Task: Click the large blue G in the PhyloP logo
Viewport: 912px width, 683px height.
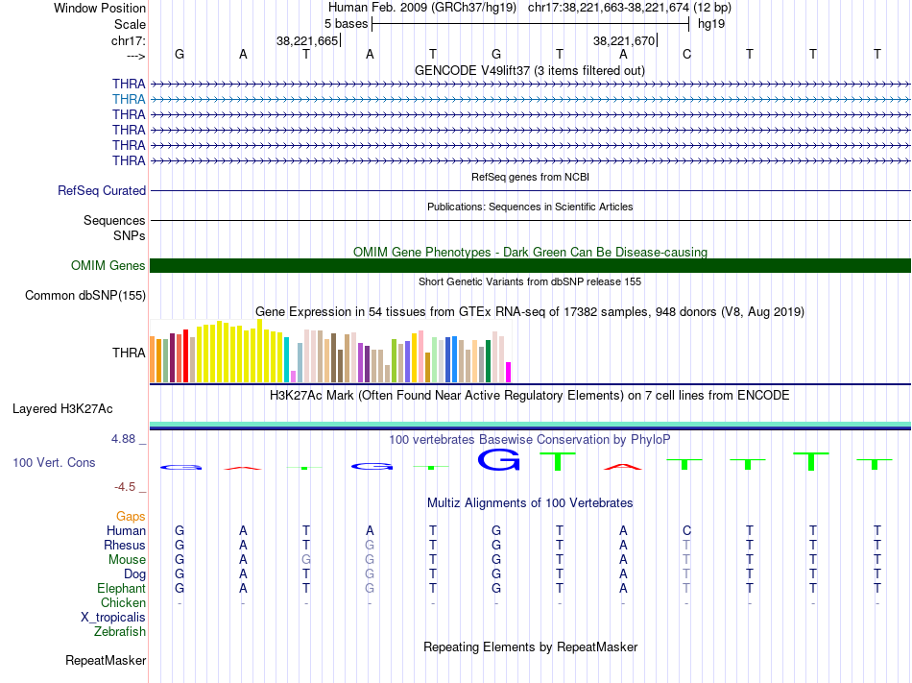Action: point(498,460)
